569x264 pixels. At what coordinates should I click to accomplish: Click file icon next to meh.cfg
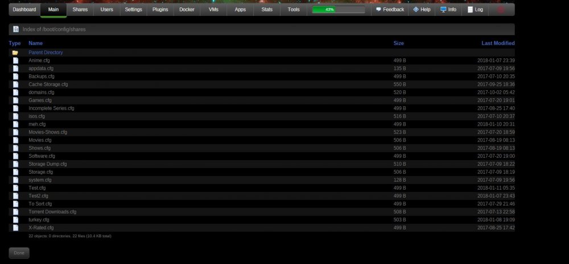coord(15,124)
